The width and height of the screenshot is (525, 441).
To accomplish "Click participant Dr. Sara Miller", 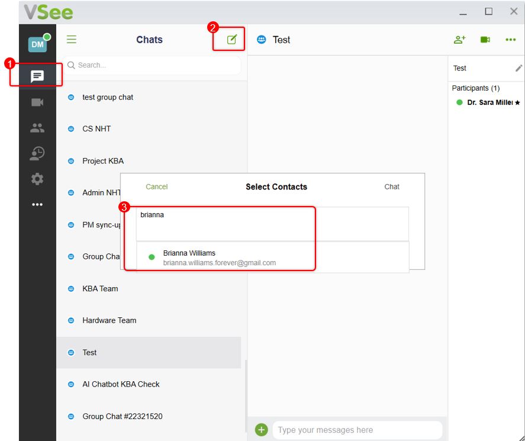I will pyautogui.click(x=488, y=102).
